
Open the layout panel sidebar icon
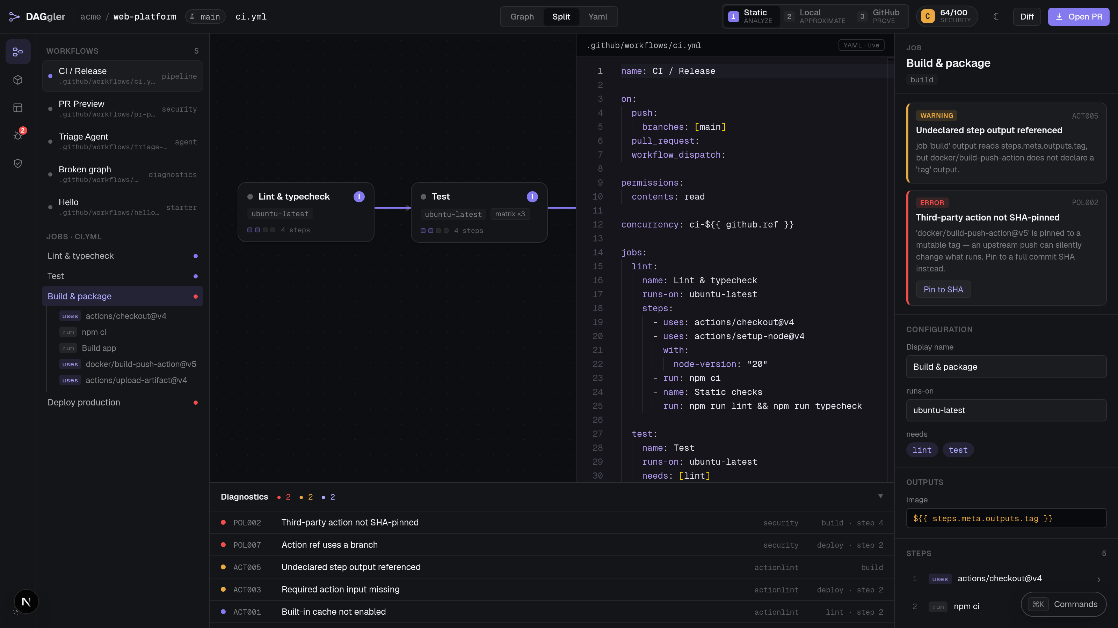(18, 108)
